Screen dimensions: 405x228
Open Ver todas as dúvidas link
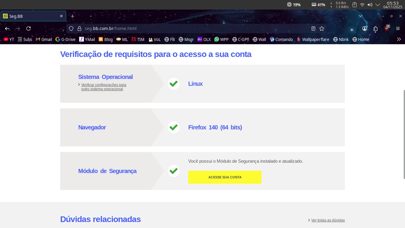point(328,220)
